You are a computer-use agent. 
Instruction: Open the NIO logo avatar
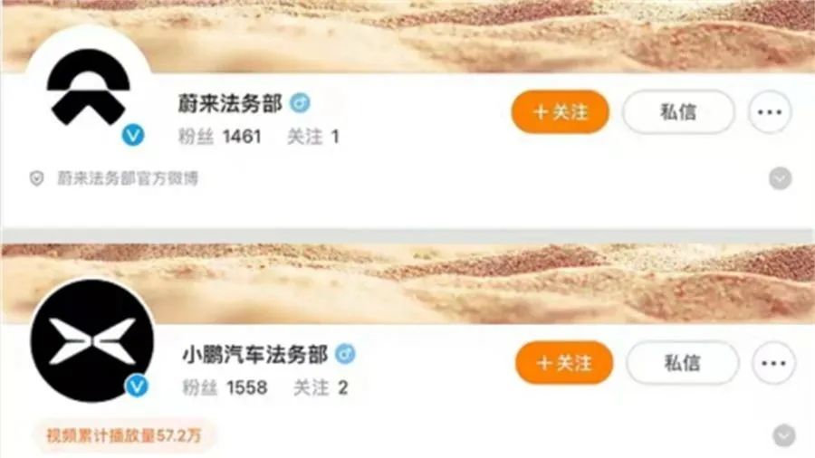click(x=88, y=87)
